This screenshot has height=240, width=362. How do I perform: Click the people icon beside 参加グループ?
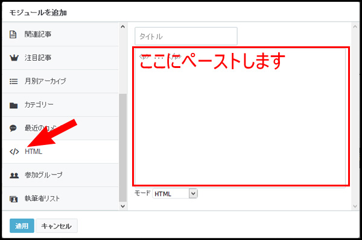click(14, 176)
